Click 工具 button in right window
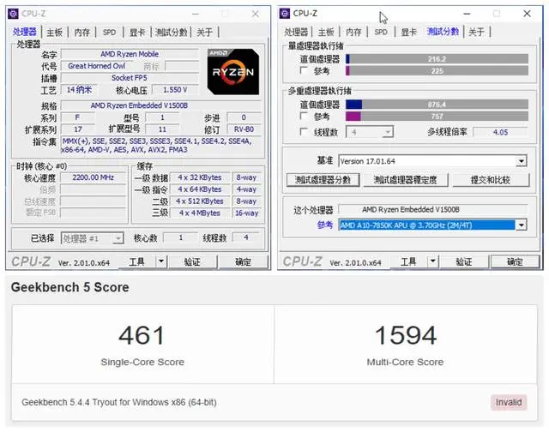Screen dimensions: 549x432 [x=408, y=261]
